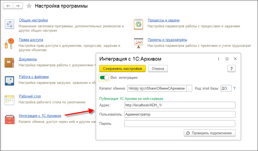
Task: Open the three-dot more menu in dialog
Action: (218, 59)
